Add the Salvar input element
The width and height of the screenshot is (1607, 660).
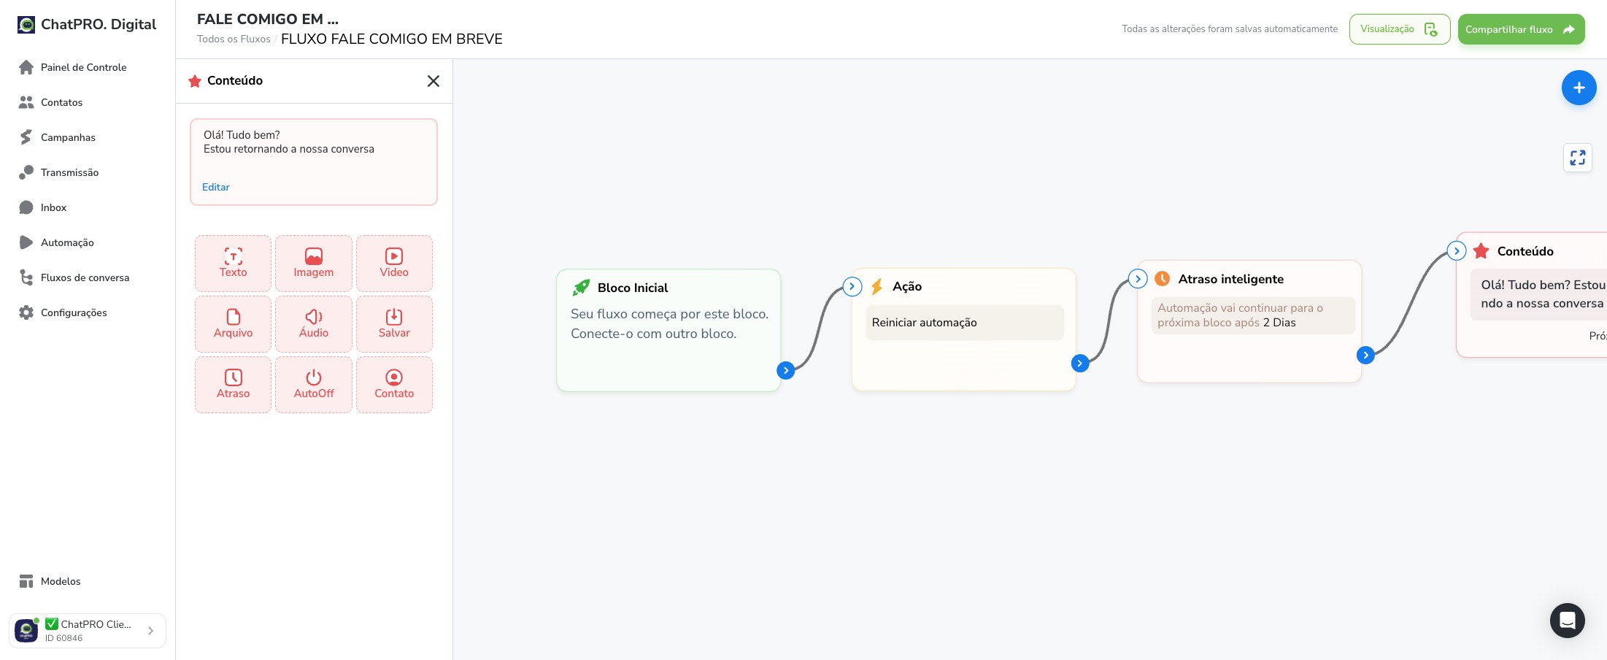pyautogui.click(x=394, y=324)
